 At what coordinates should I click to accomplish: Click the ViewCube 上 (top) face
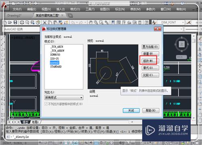[x=181, y=44]
